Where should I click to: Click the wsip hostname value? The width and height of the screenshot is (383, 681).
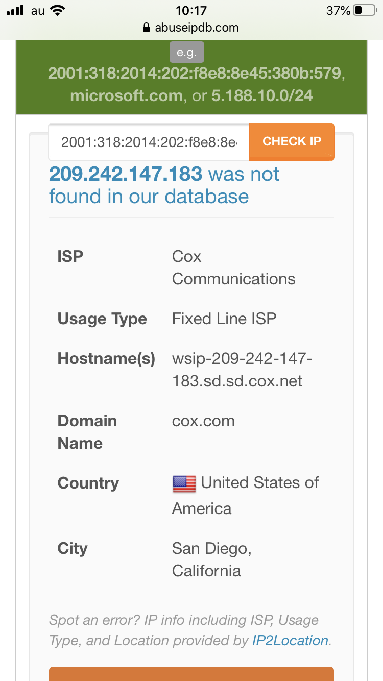click(x=242, y=370)
